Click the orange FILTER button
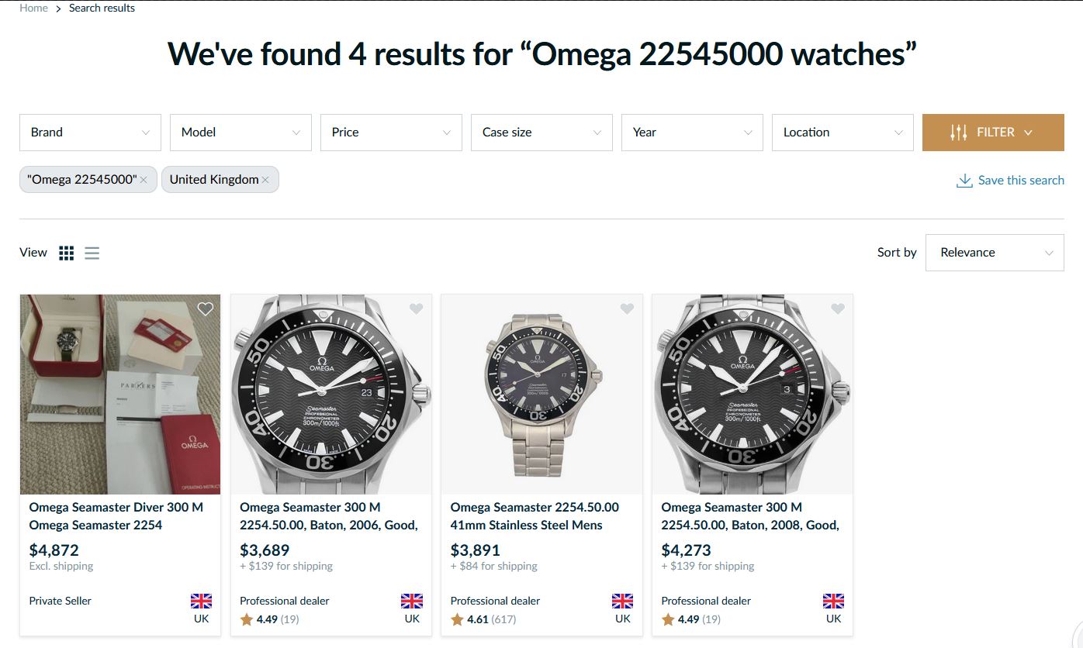1083x648 pixels. 993,133
